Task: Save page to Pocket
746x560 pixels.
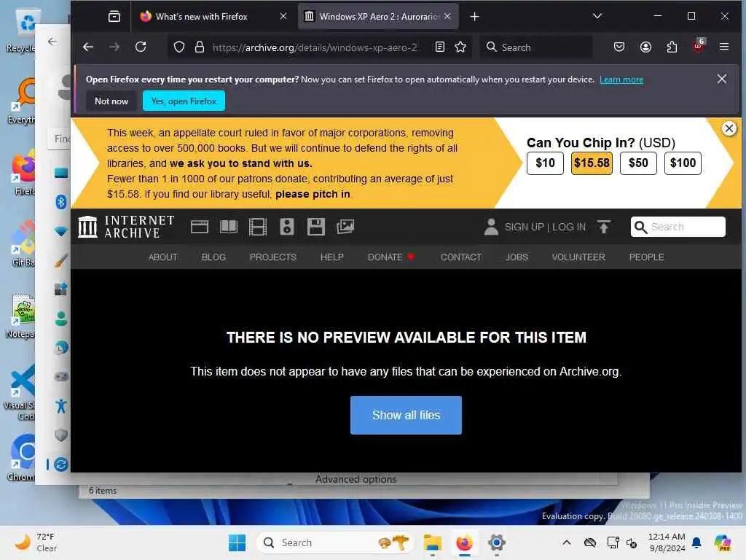Action: (x=619, y=47)
